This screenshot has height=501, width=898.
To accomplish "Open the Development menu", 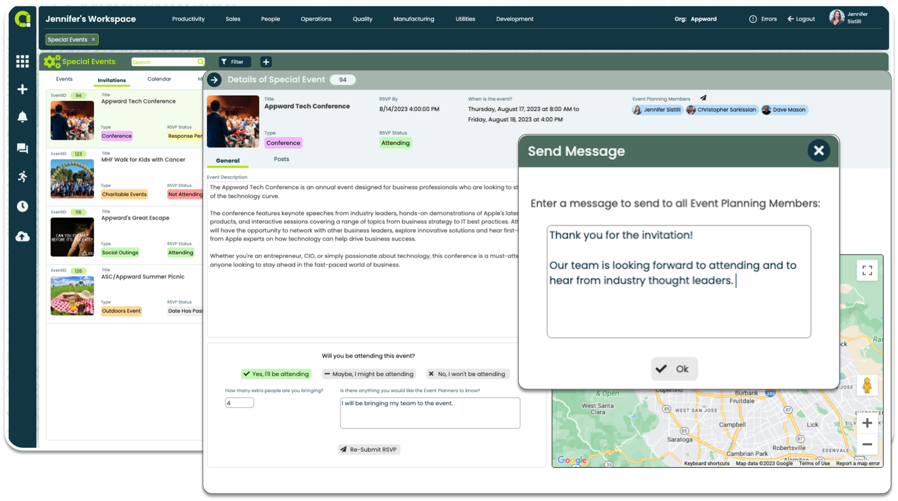I will click(x=515, y=19).
